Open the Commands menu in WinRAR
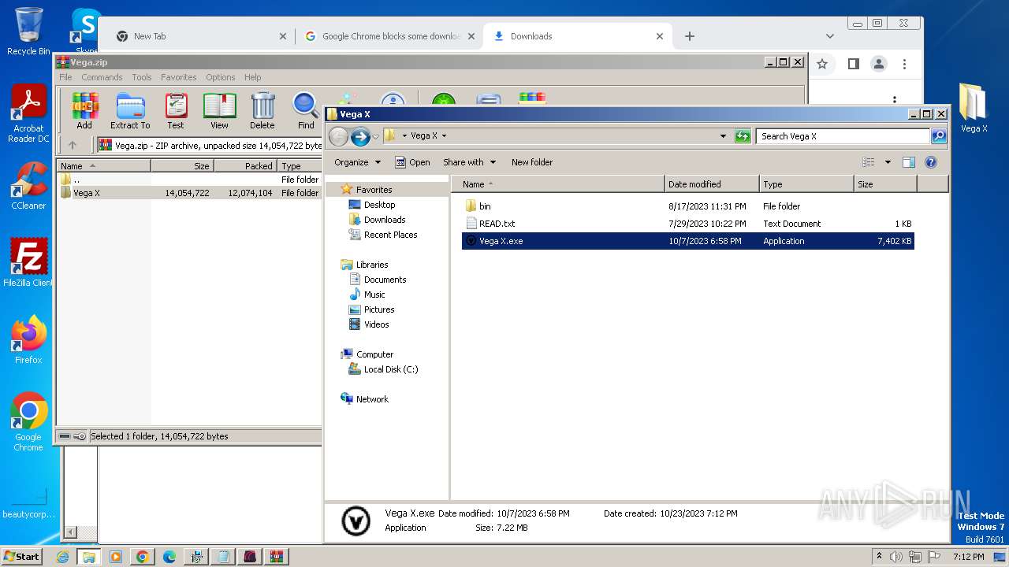Image resolution: width=1009 pixels, height=567 pixels. tap(102, 77)
